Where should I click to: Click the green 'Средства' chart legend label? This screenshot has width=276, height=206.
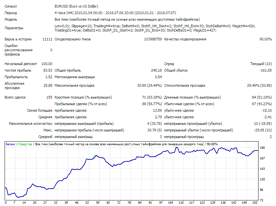[25, 144]
